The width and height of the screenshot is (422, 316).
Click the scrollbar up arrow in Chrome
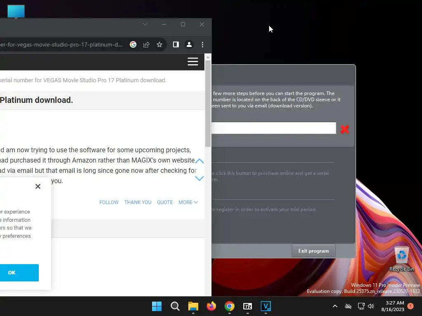(208, 57)
